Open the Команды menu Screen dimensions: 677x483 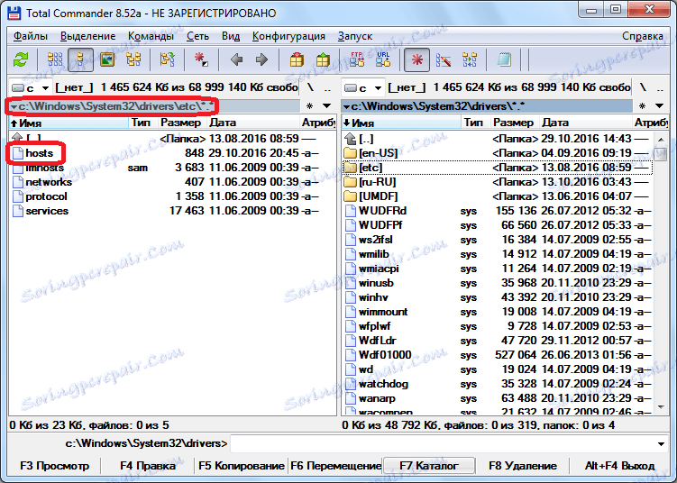coord(151,36)
